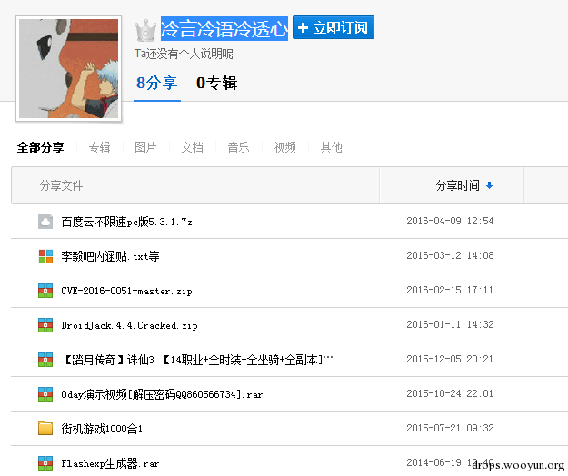Click the blue sort arrow icon
The height and width of the screenshot is (476, 568).
(x=490, y=185)
